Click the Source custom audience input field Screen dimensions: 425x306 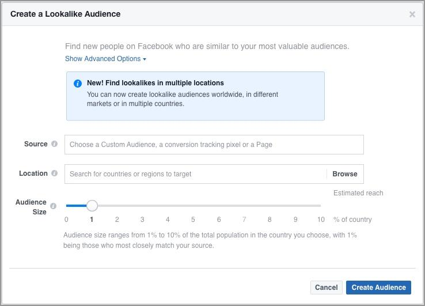(214, 145)
